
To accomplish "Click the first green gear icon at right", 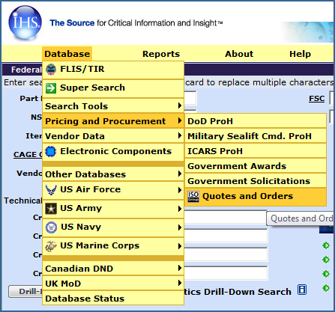I will tap(326, 245).
